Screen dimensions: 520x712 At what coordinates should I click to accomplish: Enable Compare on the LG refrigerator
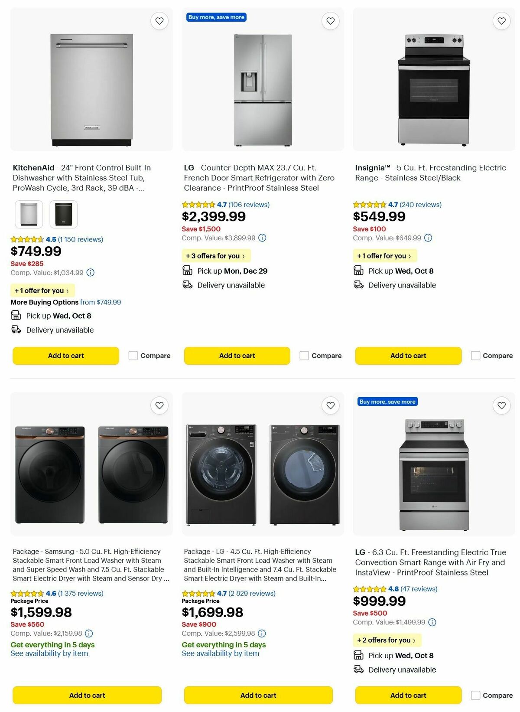coord(304,355)
